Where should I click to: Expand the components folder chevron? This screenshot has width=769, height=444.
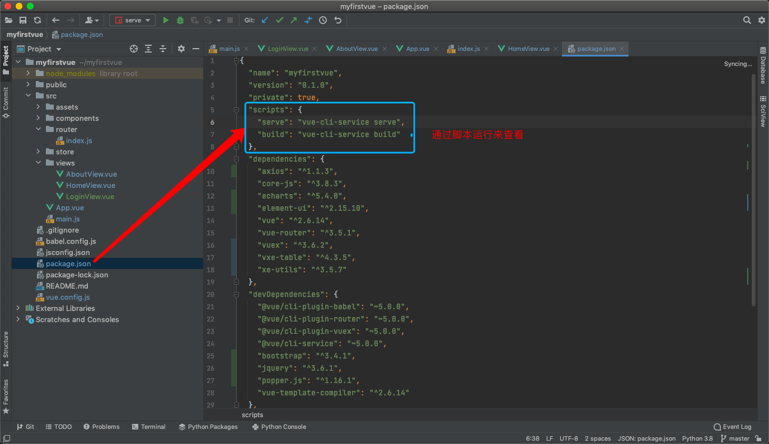pyautogui.click(x=38, y=118)
